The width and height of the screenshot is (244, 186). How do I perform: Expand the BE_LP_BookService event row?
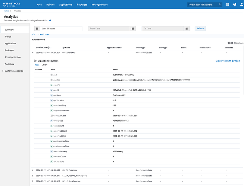point(32,181)
